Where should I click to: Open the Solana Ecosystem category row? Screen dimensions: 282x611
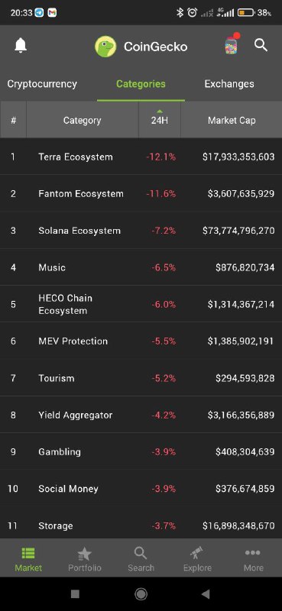point(141,231)
